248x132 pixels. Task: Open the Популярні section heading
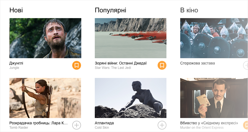[x=110, y=10]
